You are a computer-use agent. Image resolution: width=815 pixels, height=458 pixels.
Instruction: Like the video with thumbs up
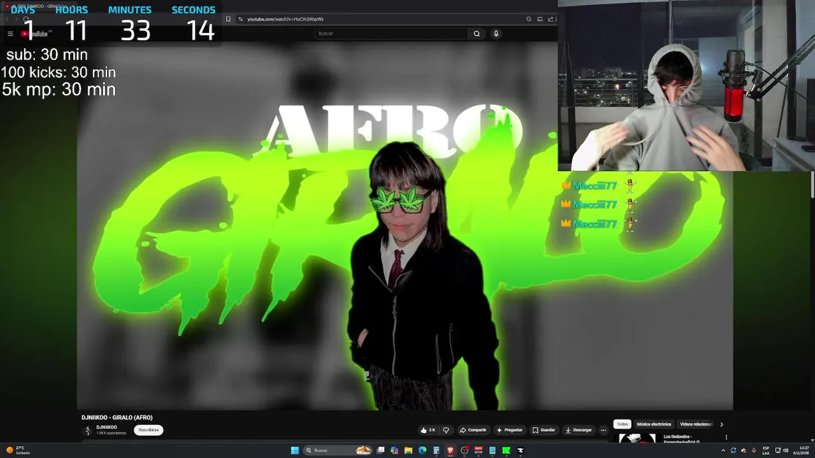tap(428, 430)
